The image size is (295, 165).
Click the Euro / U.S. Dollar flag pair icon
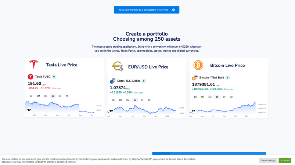point(113,81)
